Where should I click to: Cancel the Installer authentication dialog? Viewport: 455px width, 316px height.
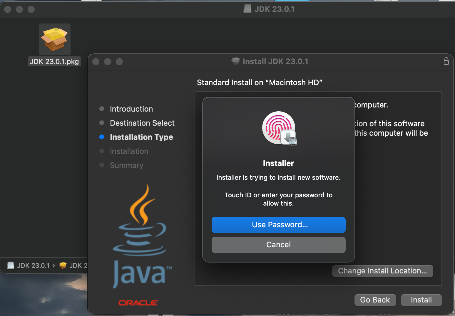[278, 245]
